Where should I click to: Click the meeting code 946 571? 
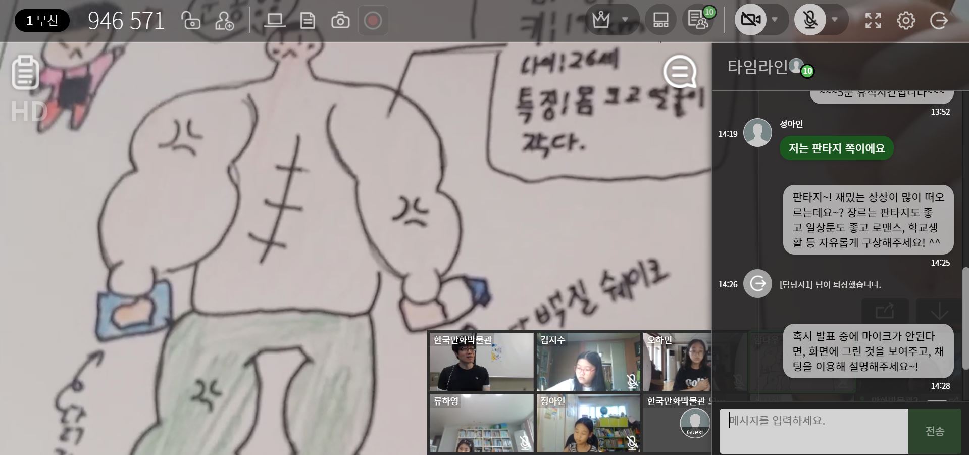[x=126, y=21]
